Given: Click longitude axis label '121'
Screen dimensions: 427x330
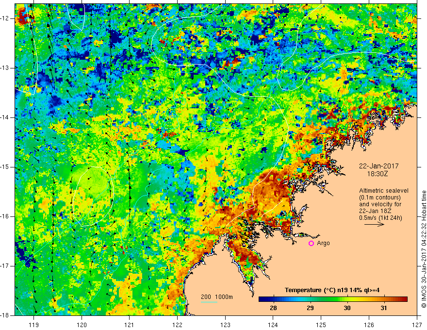Looking at the screenshot, I should 130,325.
